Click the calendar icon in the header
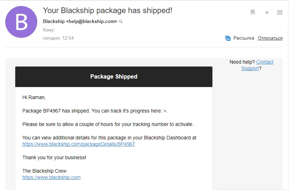Screen dimensions: 289x190 click(280, 12)
